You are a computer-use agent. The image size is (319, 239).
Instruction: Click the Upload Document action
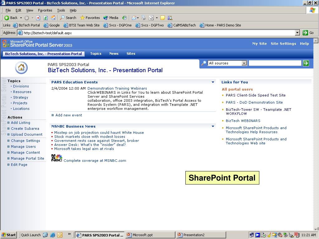coord(27,134)
